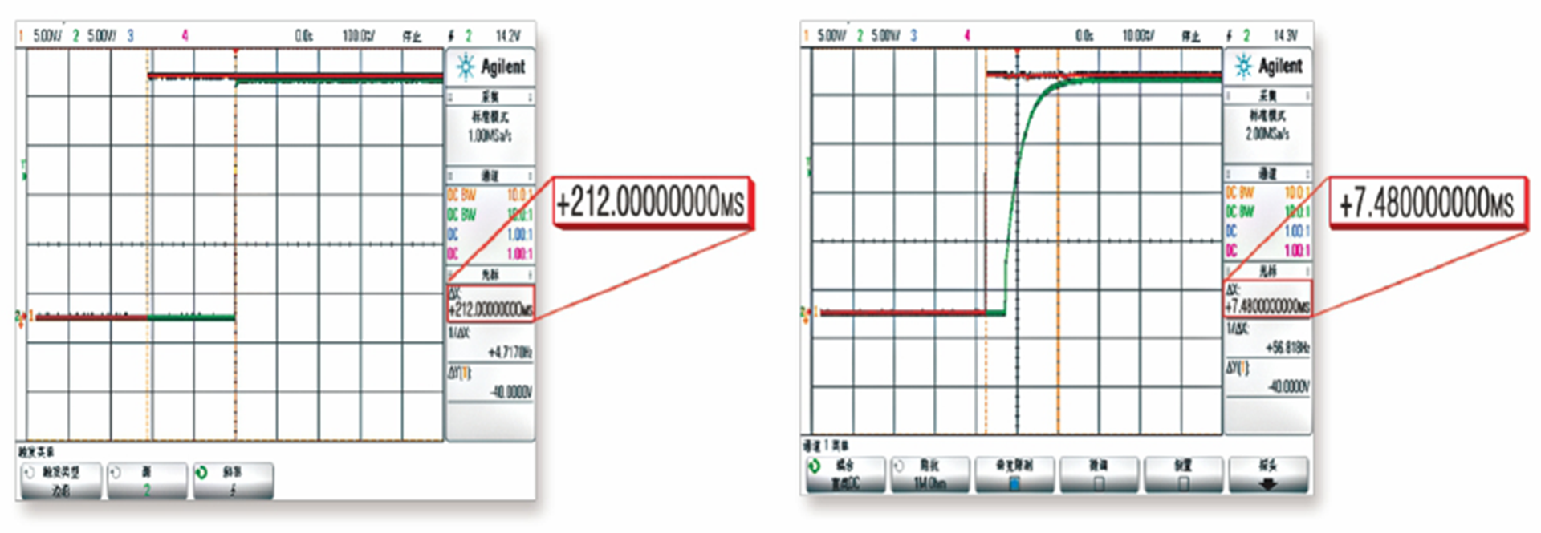The image size is (1541, 533).
Task: Click the green rotary icon on left Slope softkey
Action: click(201, 473)
